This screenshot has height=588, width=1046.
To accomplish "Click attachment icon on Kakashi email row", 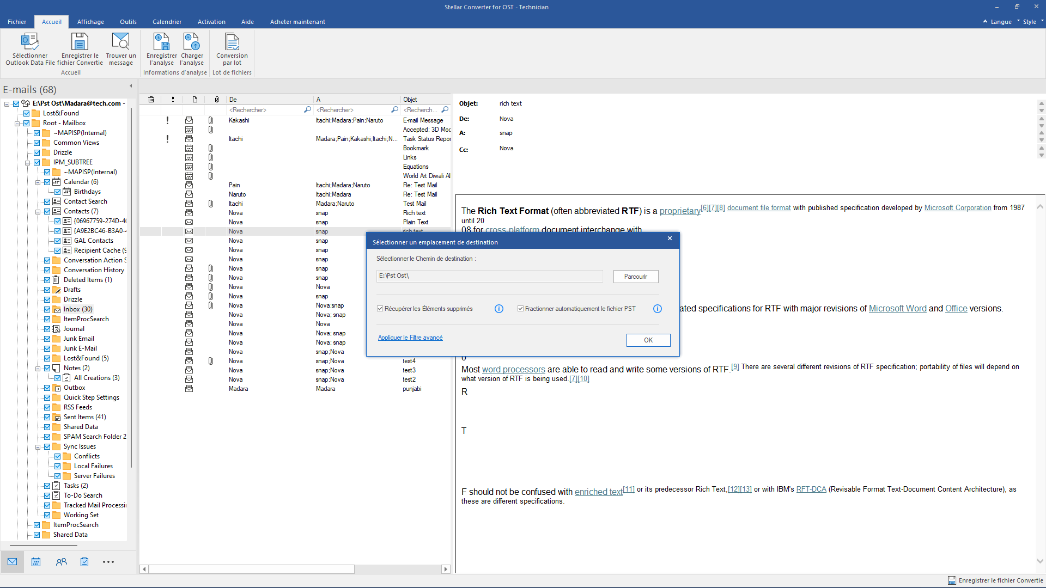I will tap(210, 120).
